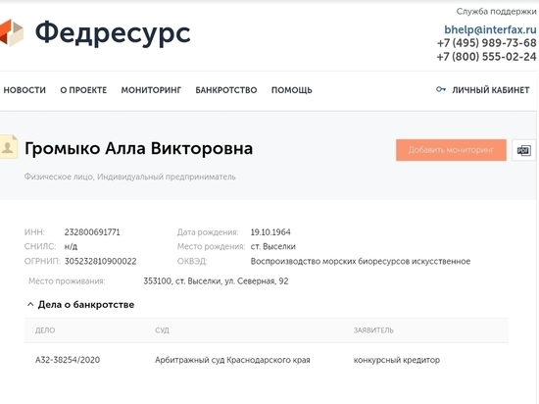The height and width of the screenshot is (404, 539).
Task: Click the конкурсный кредитор cell
Action: pos(397,360)
